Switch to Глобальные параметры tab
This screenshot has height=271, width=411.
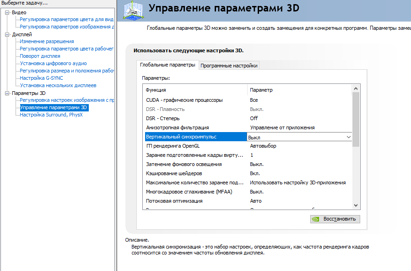(168, 65)
